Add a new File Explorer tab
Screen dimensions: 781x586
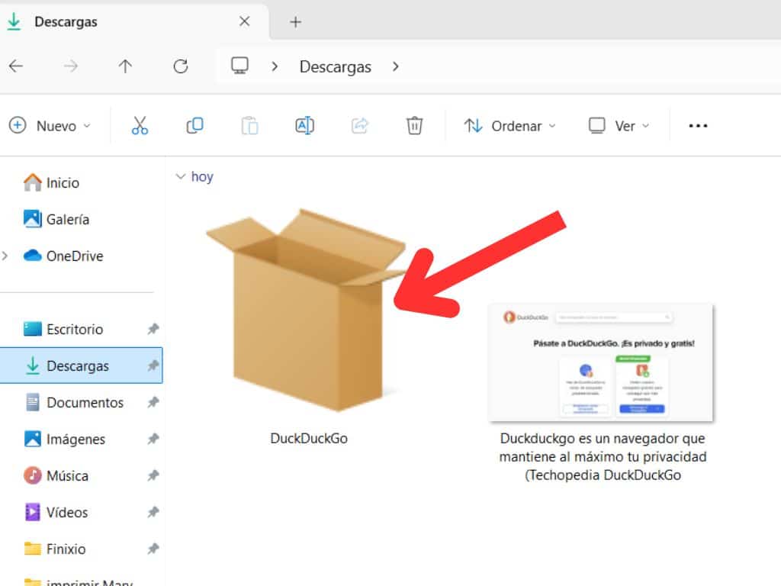coord(295,22)
